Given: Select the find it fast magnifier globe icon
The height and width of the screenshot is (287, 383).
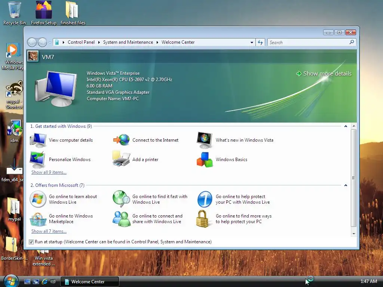Looking at the screenshot, I should tap(122, 199).
